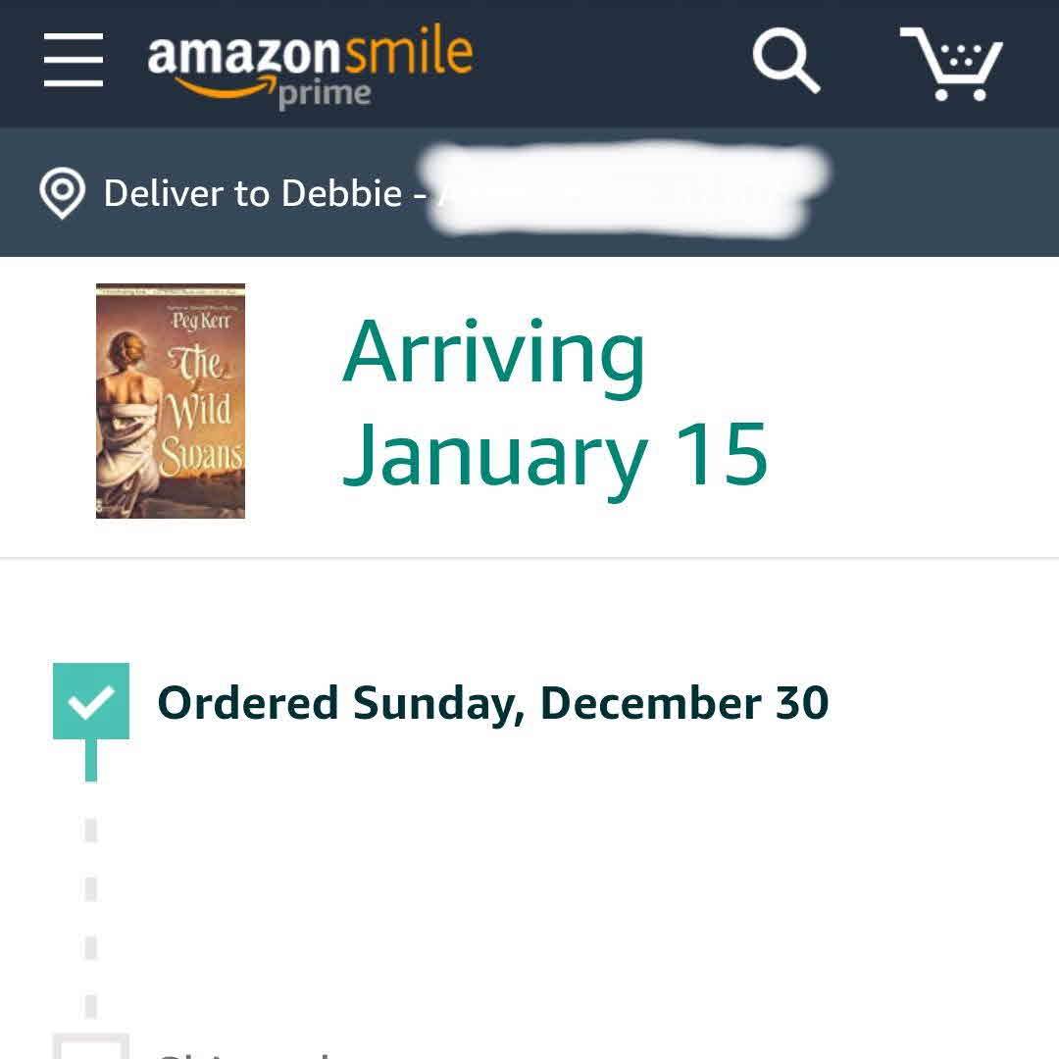Image resolution: width=1059 pixels, height=1059 pixels.
Task: Expand the Ordered Sunday, December 30 step
Action: (x=492, y=703)
